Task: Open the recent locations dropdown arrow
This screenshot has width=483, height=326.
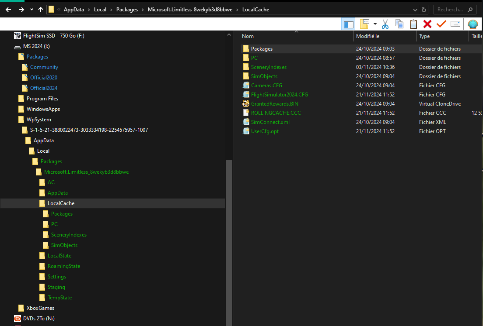Action: 31,10
